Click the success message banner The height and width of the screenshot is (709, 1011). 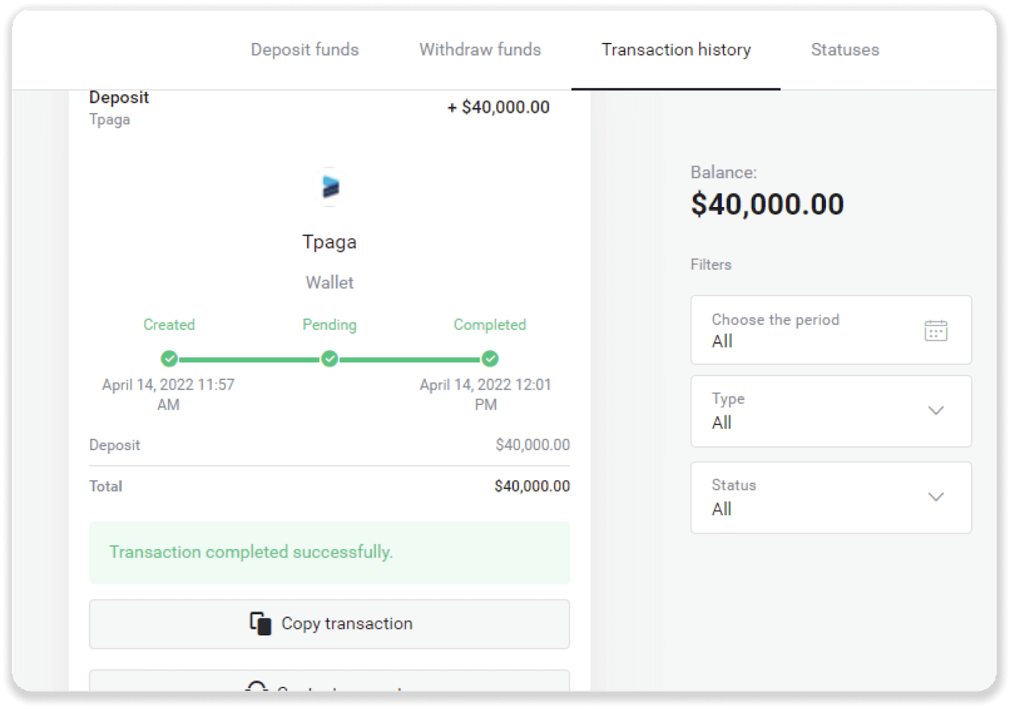point(329,552)
